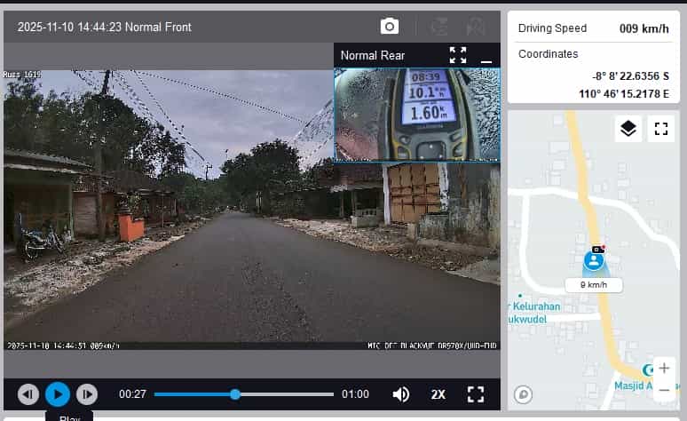Click the vehicle location marker on map
Screen dimensions: 687x421
(594, 260)
